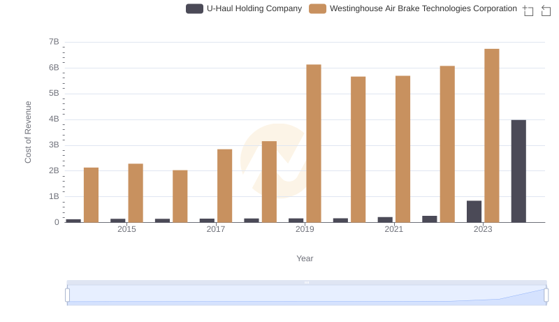Image resolution: width=559 pixels, height=322 pixels.
Task: Click the 2021 U-Haul dark bar
Action: pos(385,220)
